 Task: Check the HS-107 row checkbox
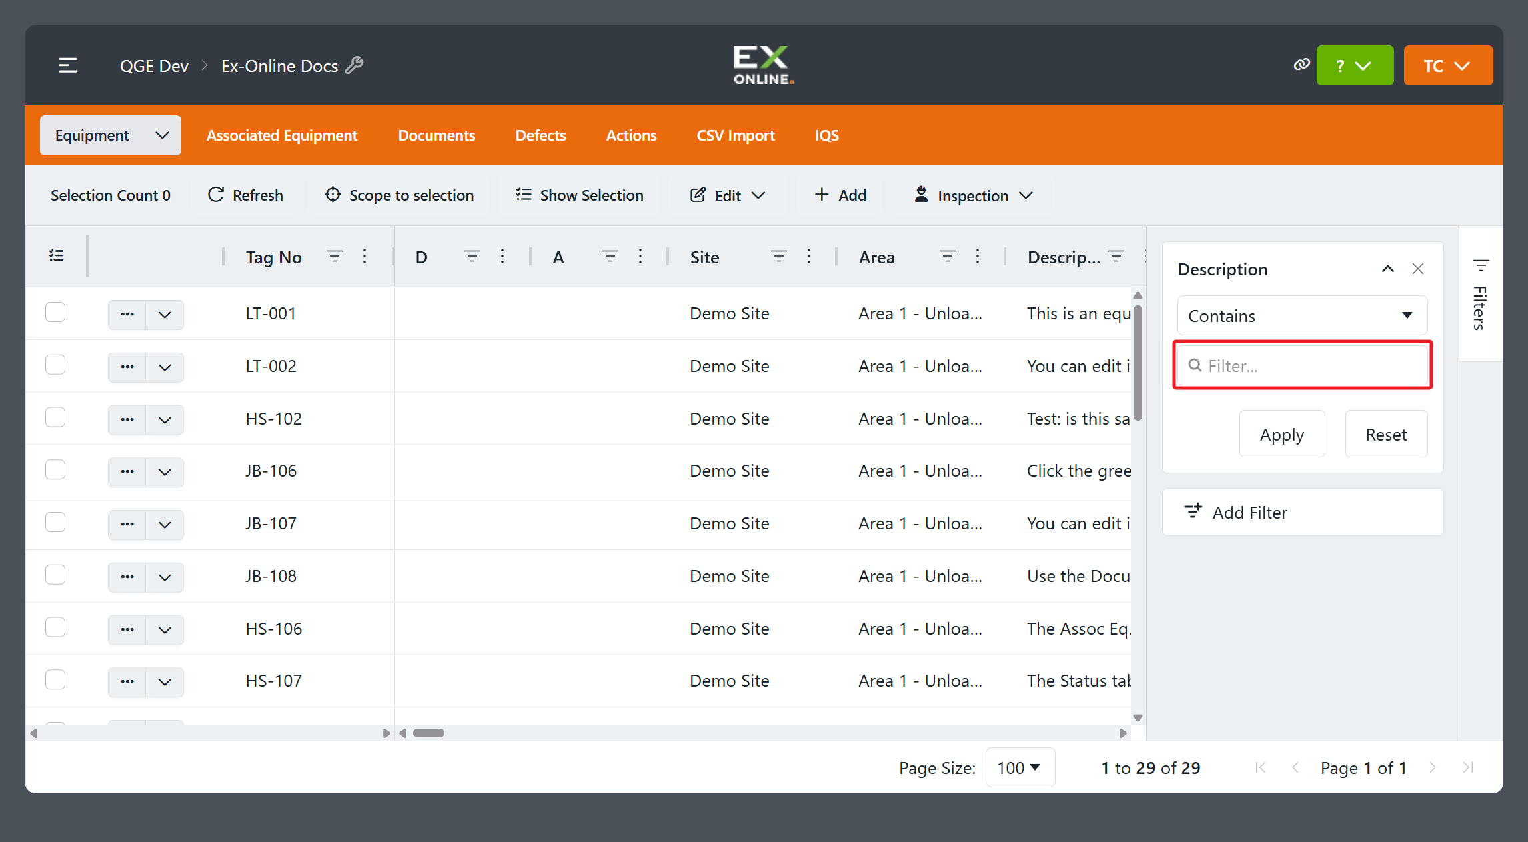click(55, 679)
